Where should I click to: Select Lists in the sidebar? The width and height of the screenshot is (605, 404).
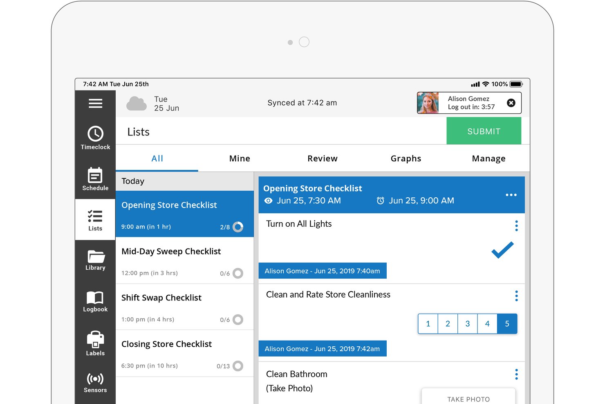[95, 220]
